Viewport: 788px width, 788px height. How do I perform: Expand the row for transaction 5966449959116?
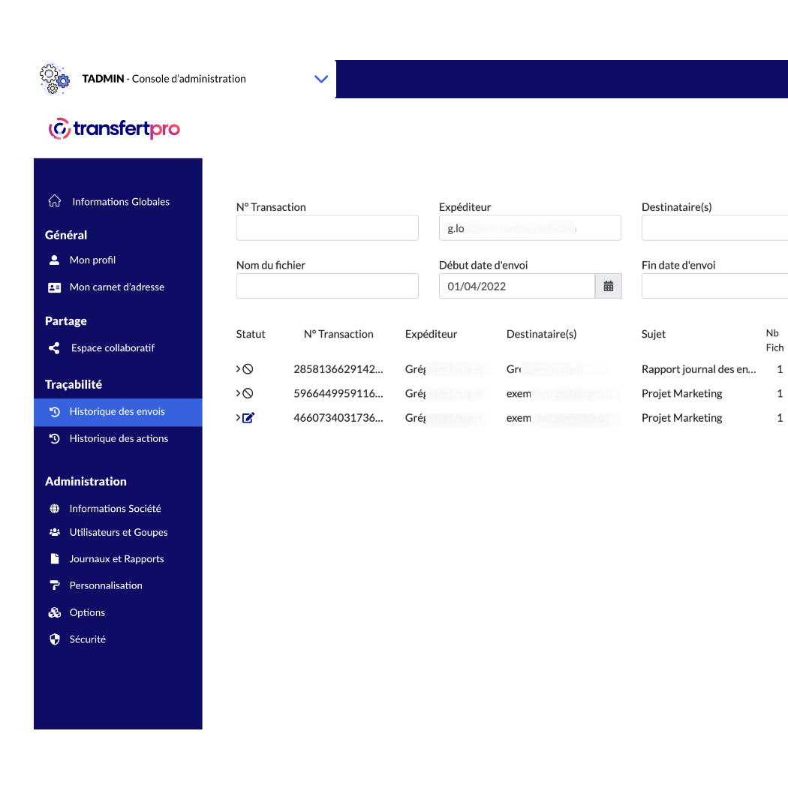pos(240,393)
